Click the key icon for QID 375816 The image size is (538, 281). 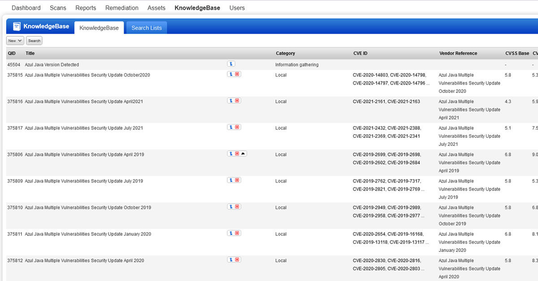231,100
